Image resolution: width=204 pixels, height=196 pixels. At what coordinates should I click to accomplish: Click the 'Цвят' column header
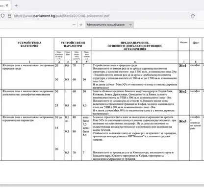196,43
